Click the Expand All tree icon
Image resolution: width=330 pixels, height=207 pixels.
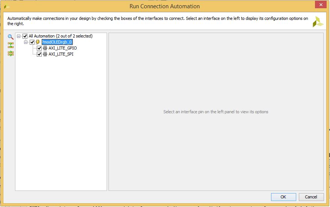click(11, 53)
